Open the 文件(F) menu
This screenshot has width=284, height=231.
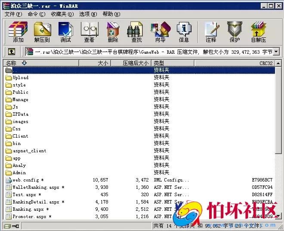13,14
